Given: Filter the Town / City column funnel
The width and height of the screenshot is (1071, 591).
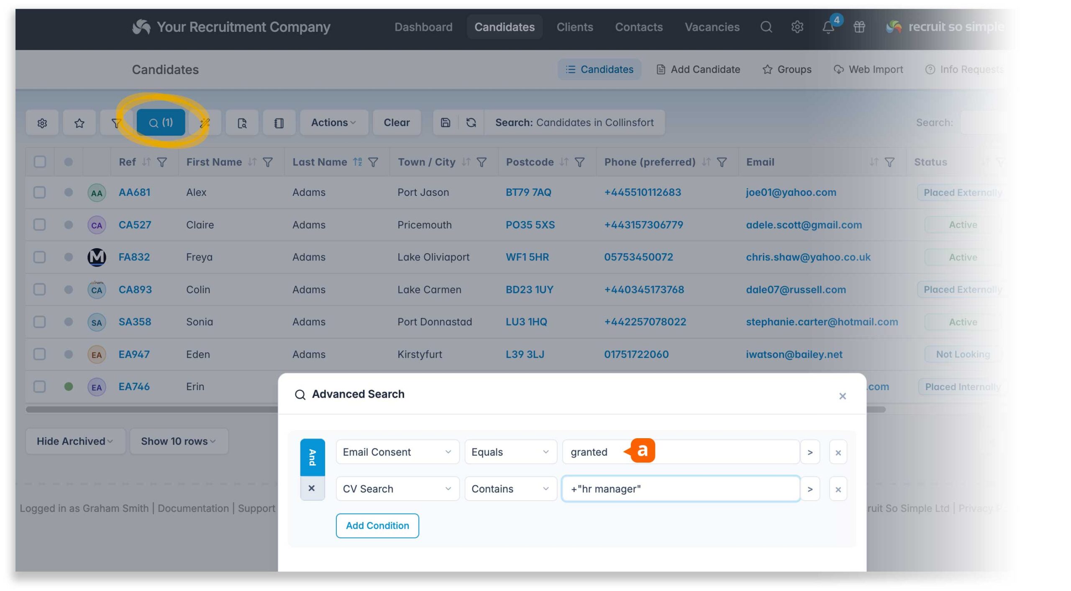Looking at the screenshot, I should point(482,162).
